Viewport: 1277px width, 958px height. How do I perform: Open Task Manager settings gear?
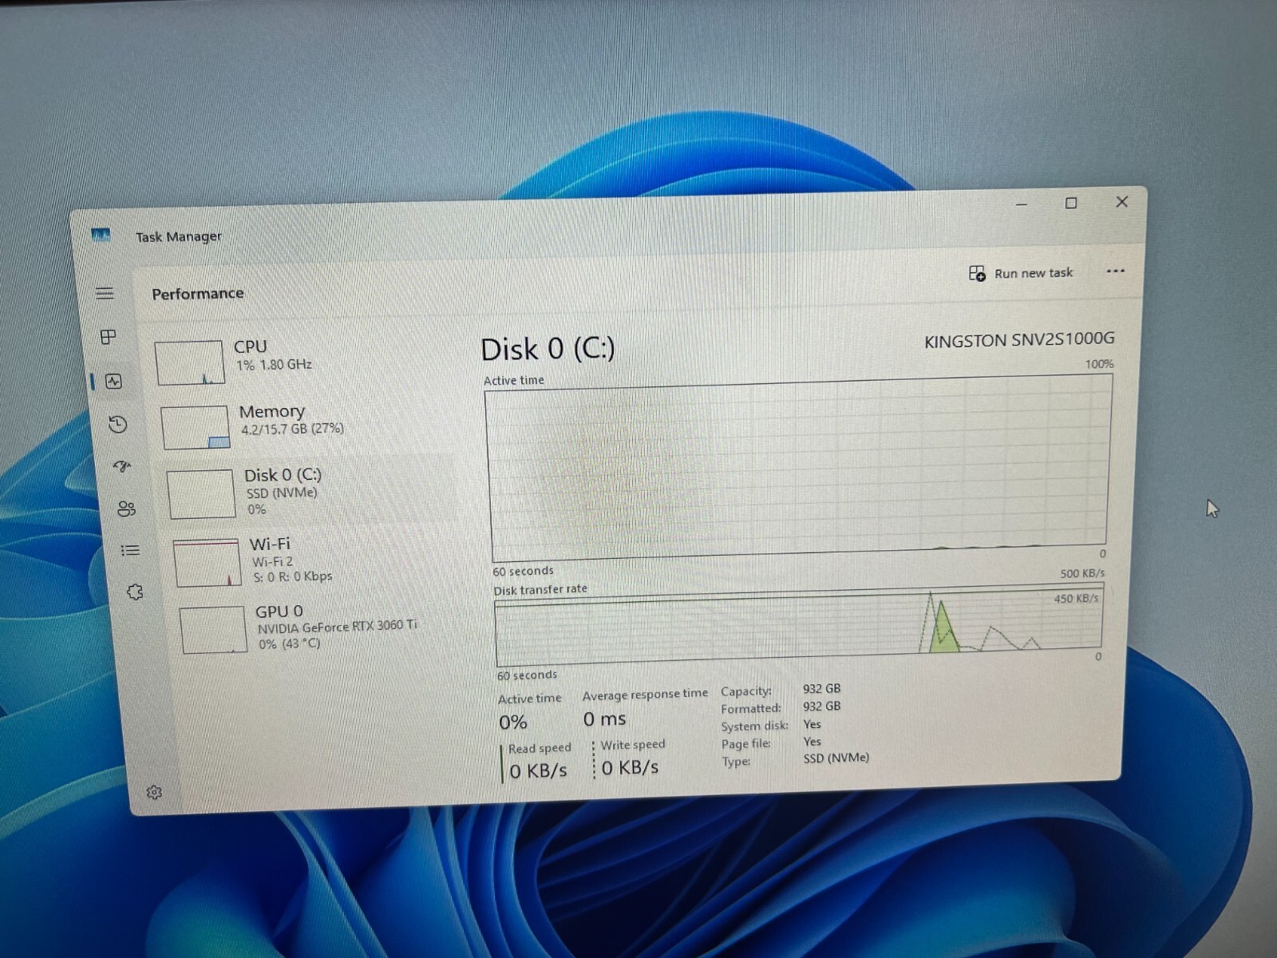click(154, 792)
